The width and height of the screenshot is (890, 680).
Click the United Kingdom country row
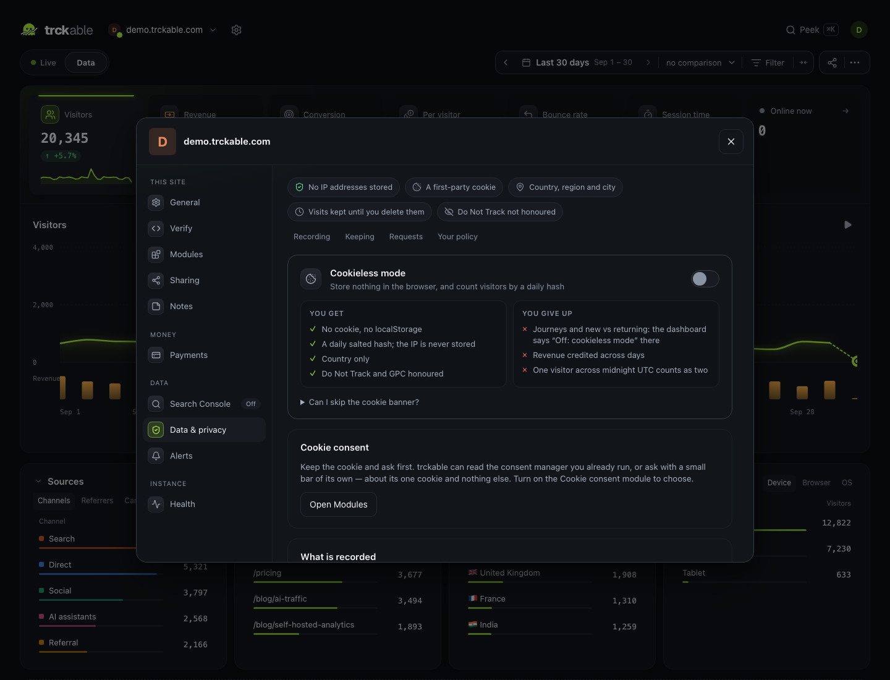pos(552,574)
